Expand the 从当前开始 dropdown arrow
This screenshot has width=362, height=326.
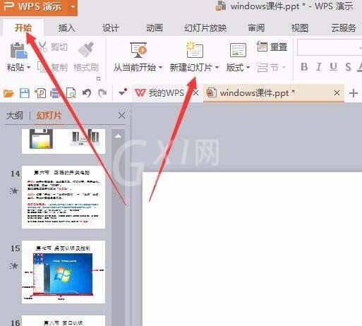161,68
